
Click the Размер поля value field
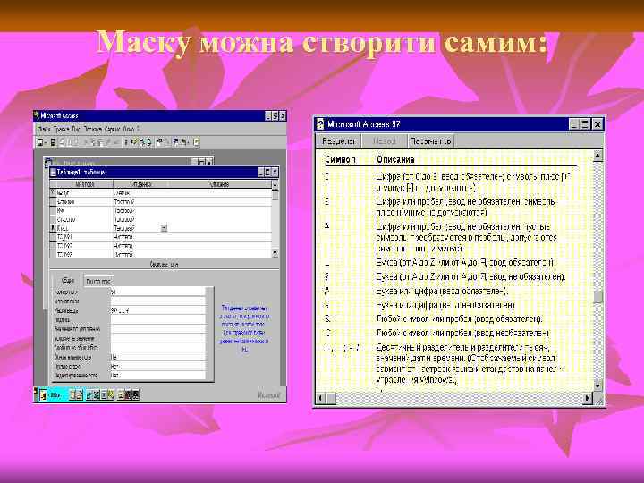[157, 292]
